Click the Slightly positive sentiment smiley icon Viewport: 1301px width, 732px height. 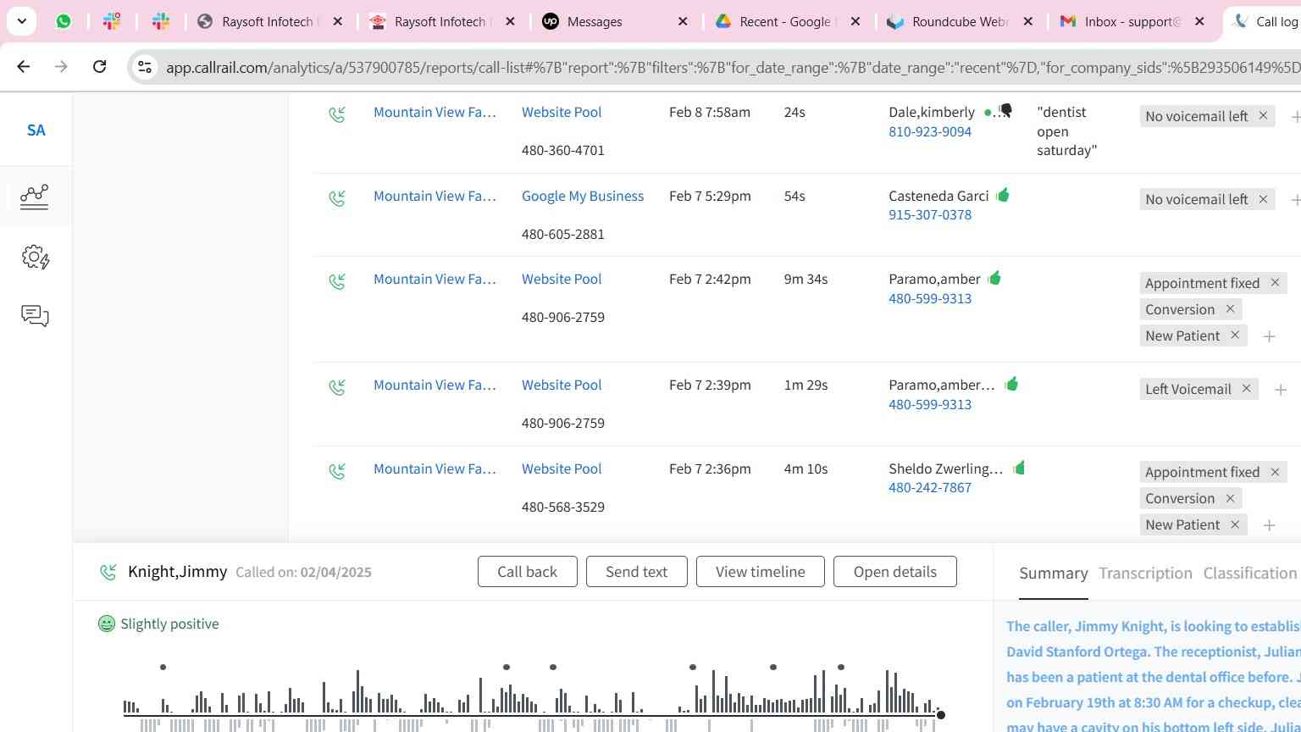pos(106,624)
